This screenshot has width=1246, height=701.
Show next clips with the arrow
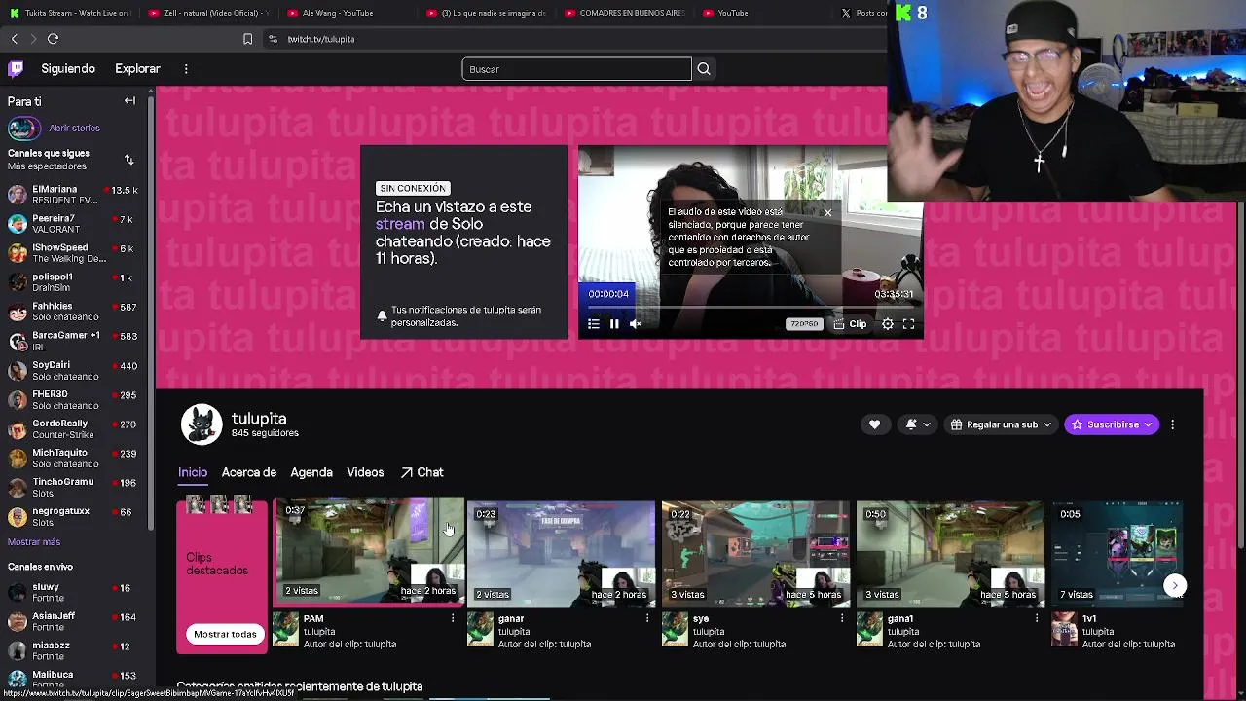click(1175, 585)
